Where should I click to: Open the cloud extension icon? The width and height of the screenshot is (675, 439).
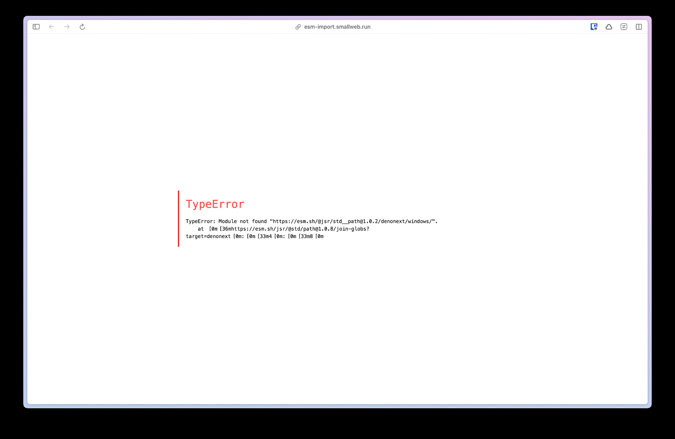(x=609, y=27)
